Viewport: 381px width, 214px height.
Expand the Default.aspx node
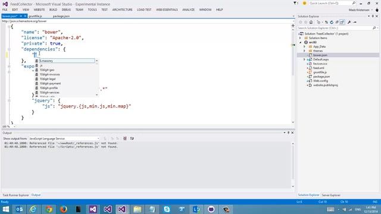tap(304, 59)
